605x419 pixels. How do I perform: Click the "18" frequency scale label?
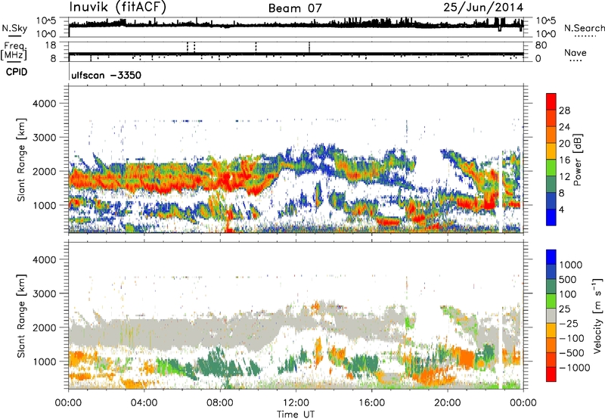(51, 45)
